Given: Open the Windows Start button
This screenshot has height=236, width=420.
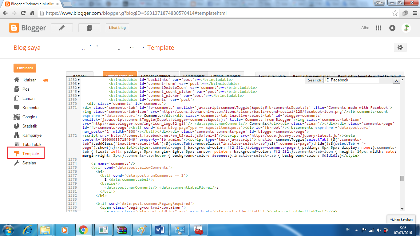Looking at the screenshot, I should coord(9,230).
